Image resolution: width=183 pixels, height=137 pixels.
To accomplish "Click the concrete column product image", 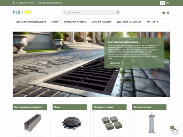I will [x=151, y=123].
